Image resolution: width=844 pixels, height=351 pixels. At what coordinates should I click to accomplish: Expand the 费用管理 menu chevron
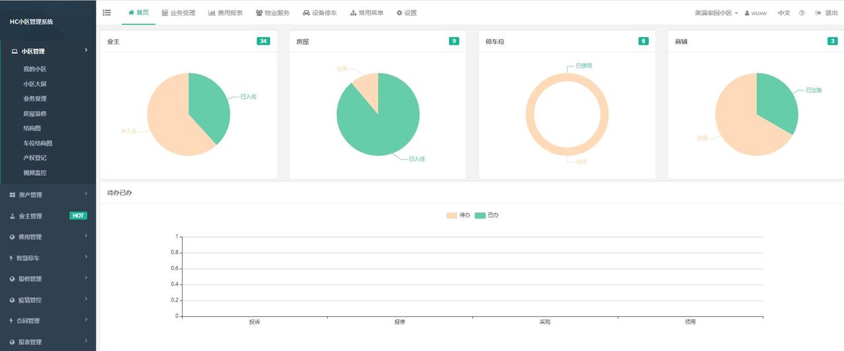click(x=86, y=236)
